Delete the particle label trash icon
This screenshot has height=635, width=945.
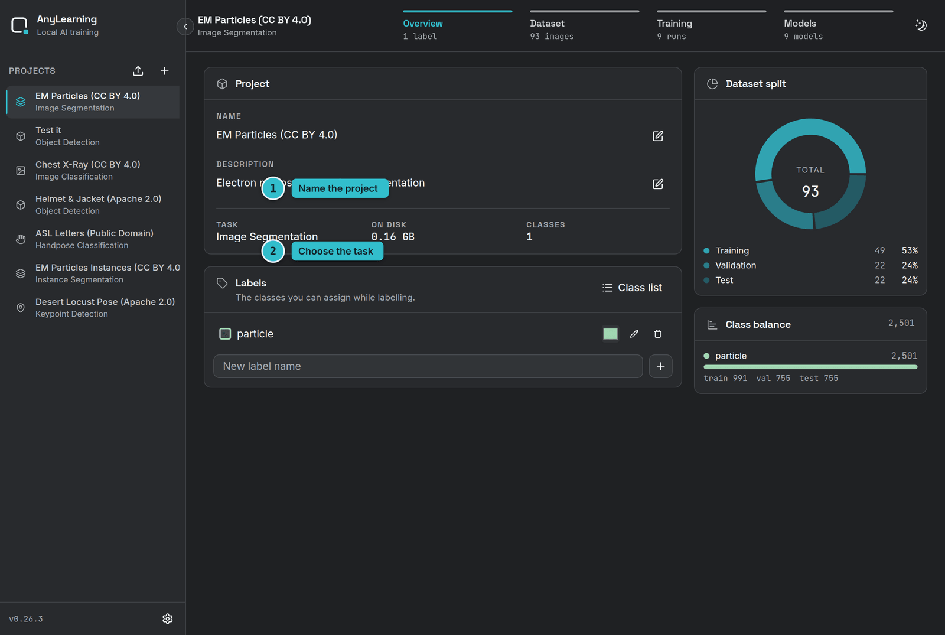(658, 334)
